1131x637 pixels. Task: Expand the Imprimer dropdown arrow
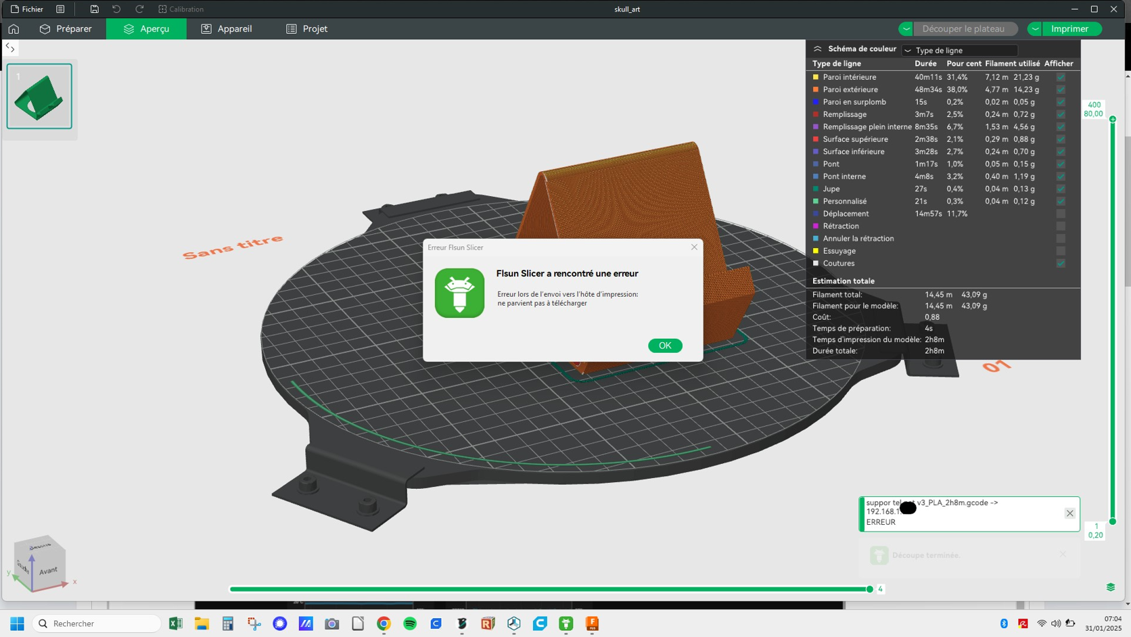coord(1035,29)
